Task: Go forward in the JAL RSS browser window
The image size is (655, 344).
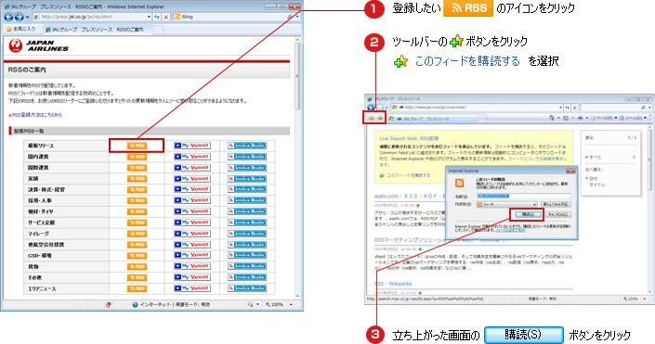Action: [x=19, y=17]
